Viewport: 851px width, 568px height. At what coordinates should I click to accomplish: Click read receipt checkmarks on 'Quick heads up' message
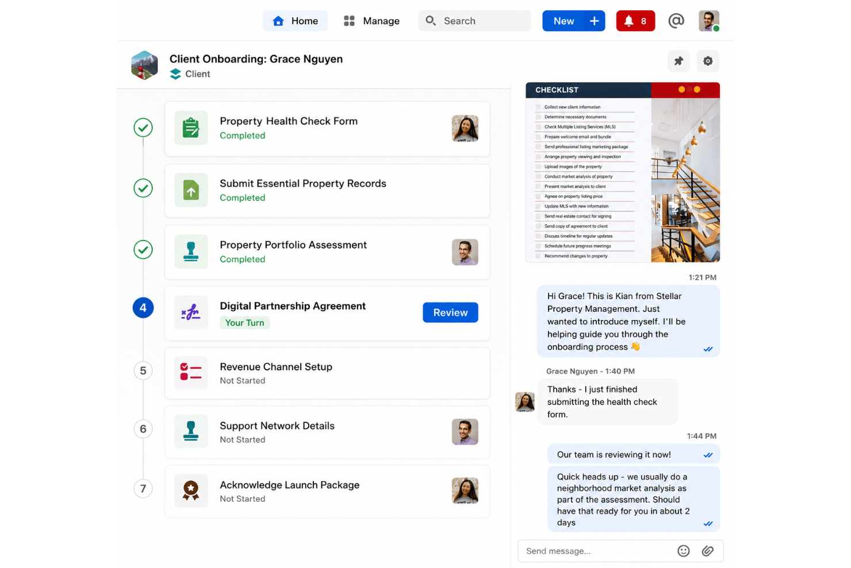(708, 524)
